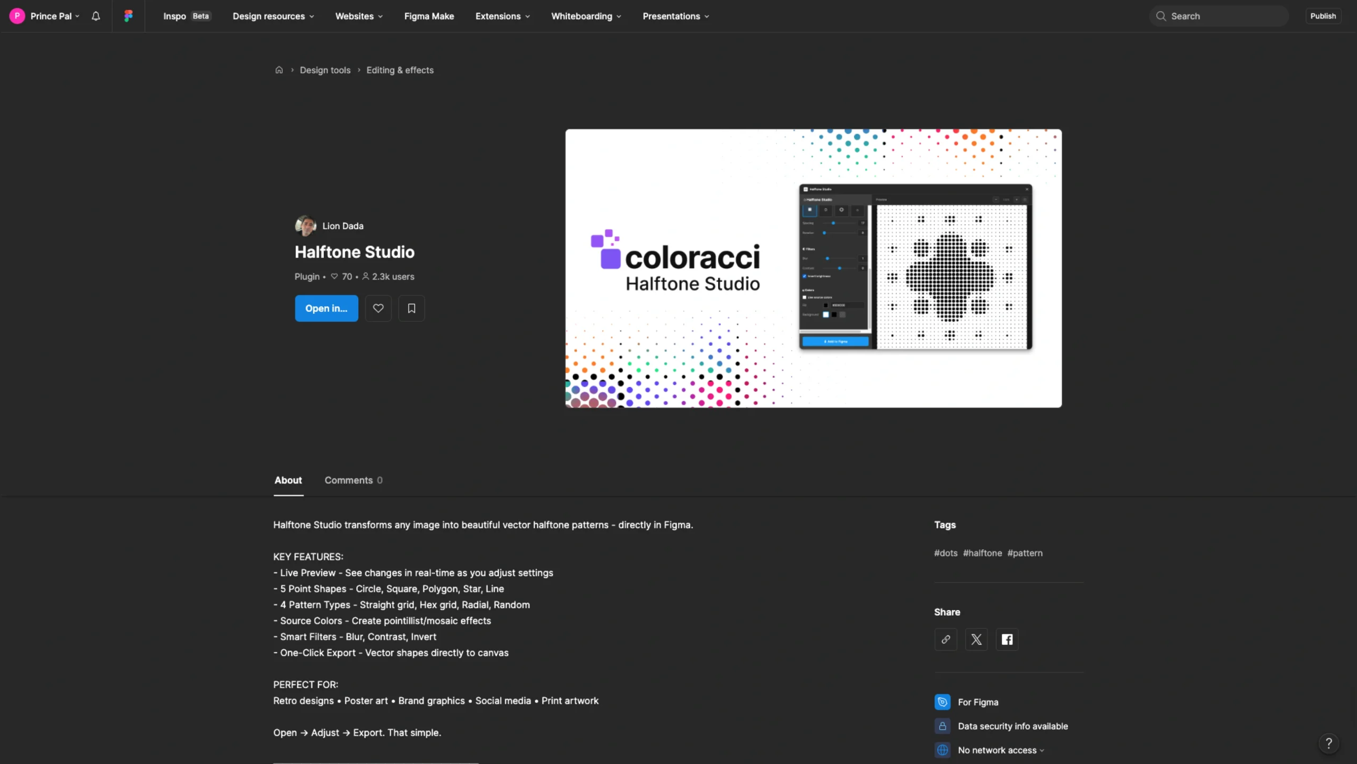Share on Facebook
This screenshot has height=764, width=1357.
click(x=1007, y=639)
